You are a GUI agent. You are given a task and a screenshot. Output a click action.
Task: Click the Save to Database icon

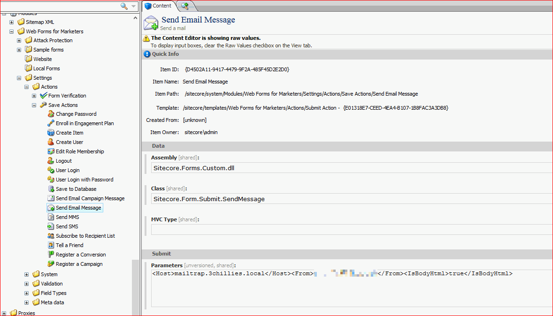click(x=51, y=189)
